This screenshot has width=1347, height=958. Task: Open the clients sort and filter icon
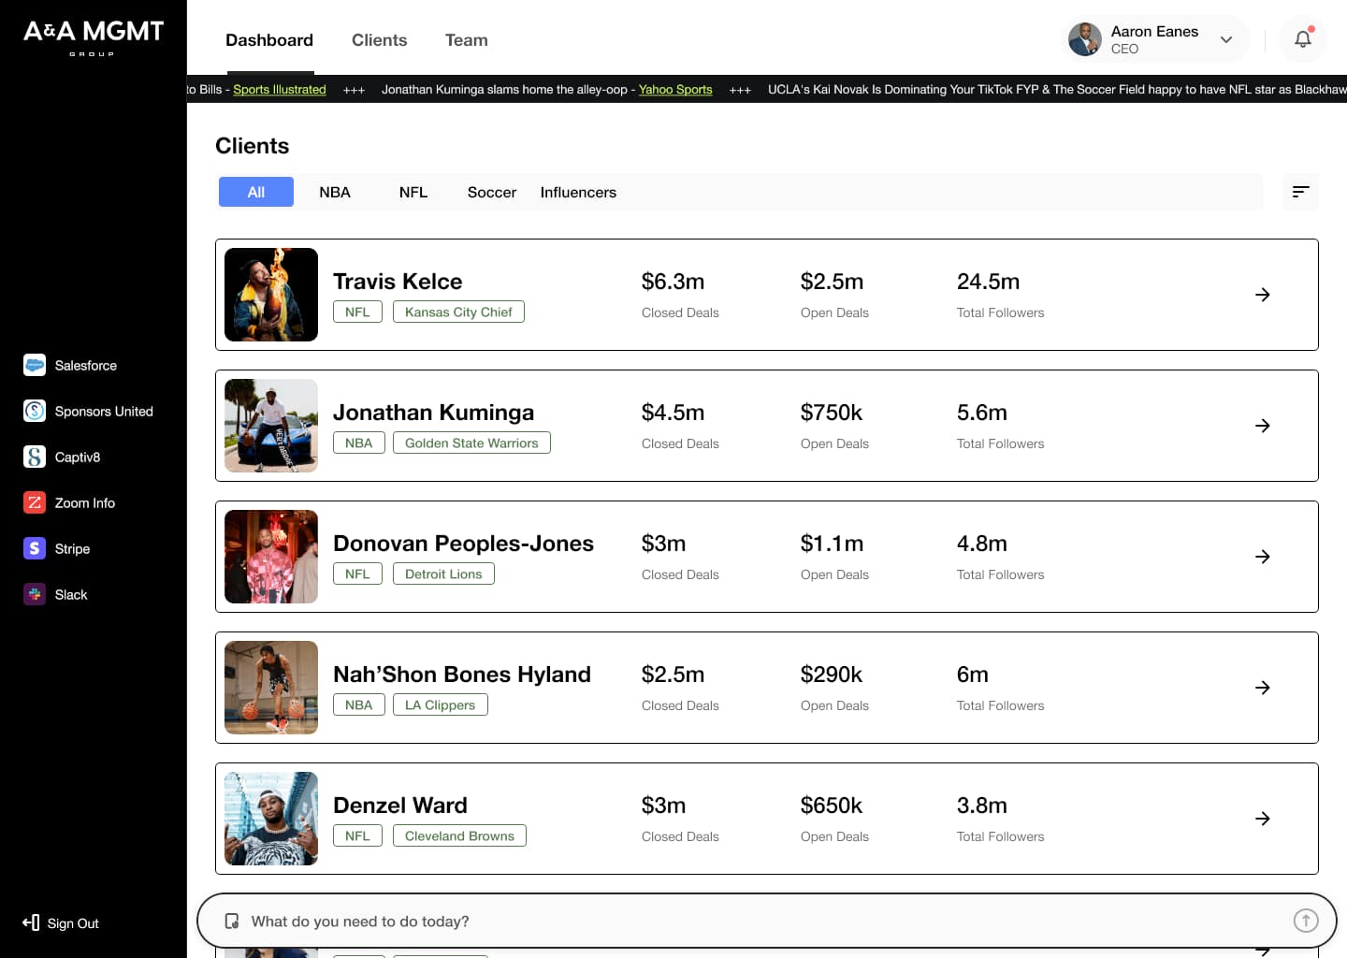coord(1300,192)
